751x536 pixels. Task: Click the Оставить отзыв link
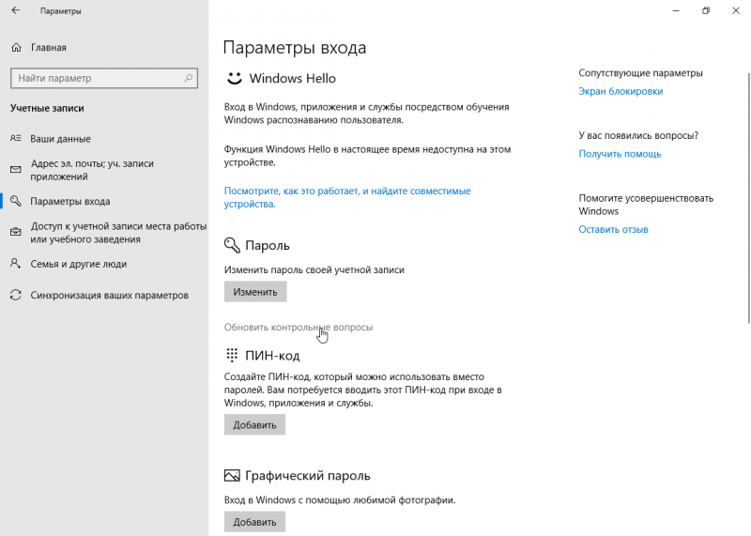pos(613,229)
